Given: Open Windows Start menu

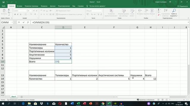Looking at the screenshot, I should pos(3,103).
